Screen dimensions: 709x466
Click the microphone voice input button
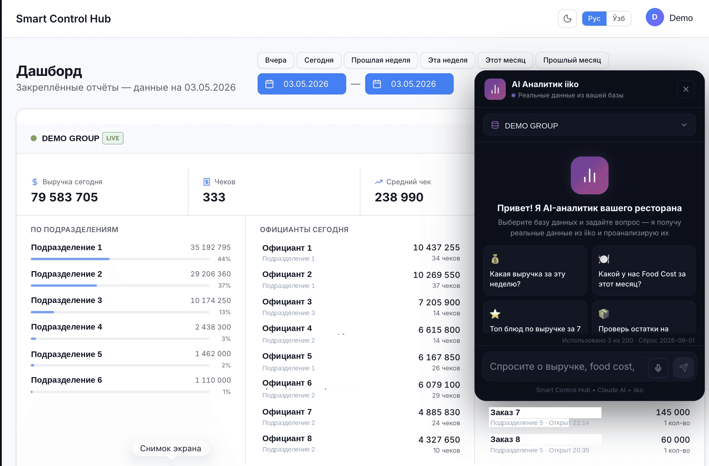tap(658, 368)
